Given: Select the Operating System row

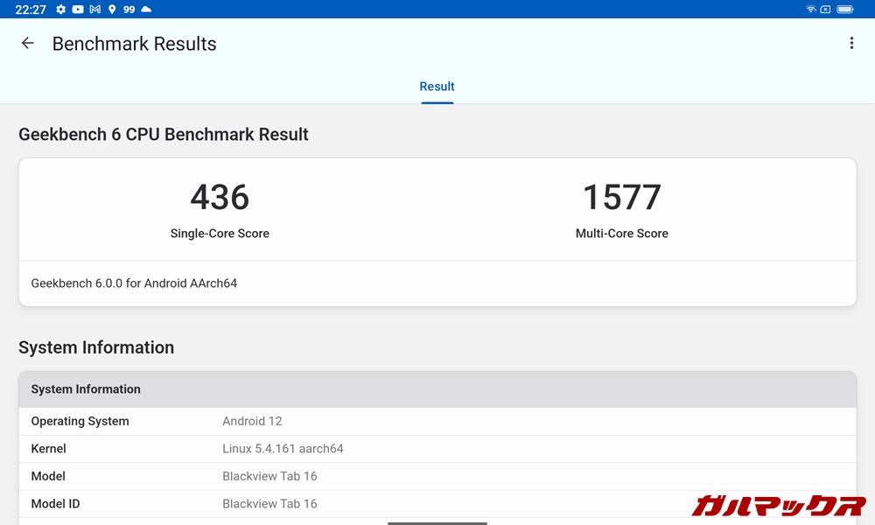Looking at the screenshot, I should pos(437,421).
